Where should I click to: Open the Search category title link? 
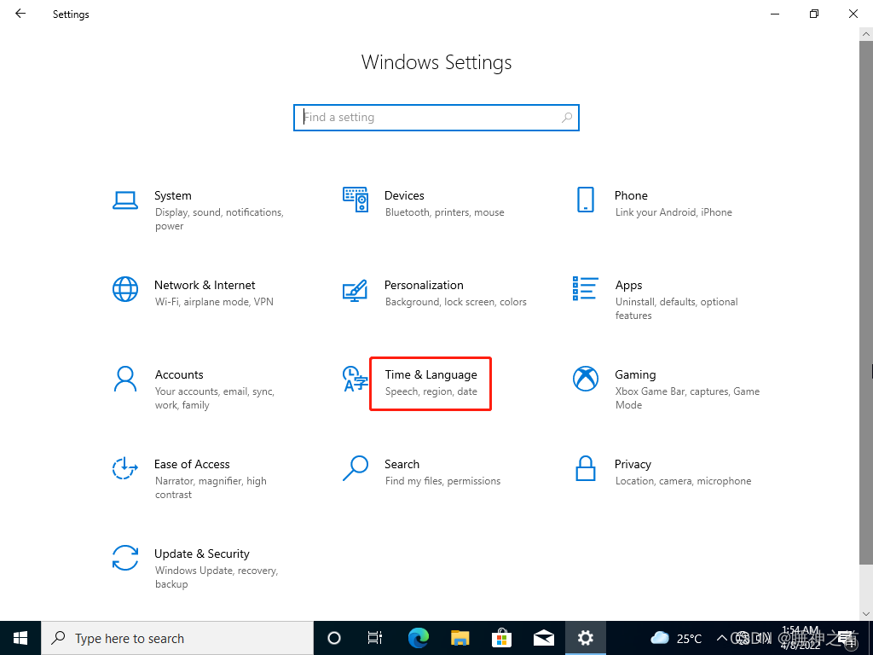pyautogui.click(x=402, y=464)
